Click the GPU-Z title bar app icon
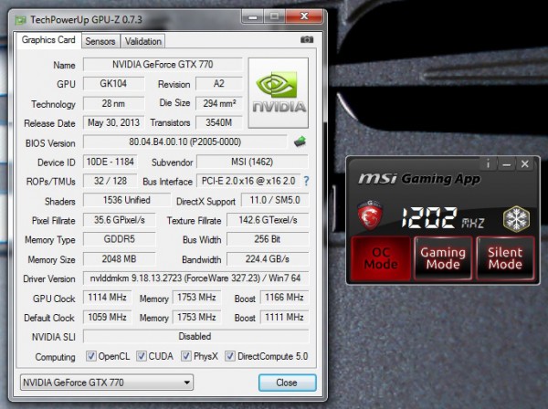This screenshot has width=548, height=409. coord(20,20)
